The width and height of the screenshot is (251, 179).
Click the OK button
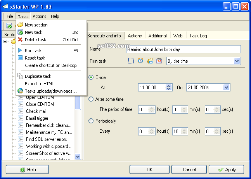pos(149,170)
